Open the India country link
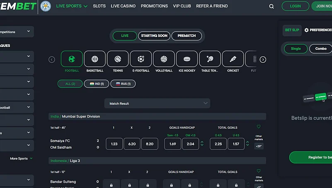The height and width of the screenshot is (188, 332). tap(55, 116)
